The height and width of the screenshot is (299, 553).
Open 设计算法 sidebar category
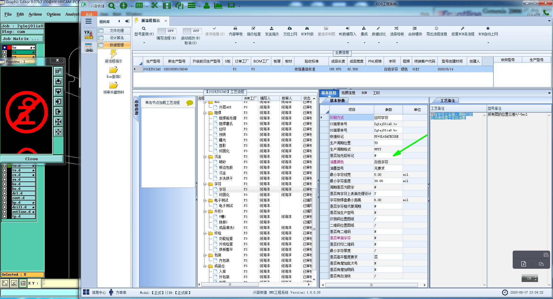114,38
